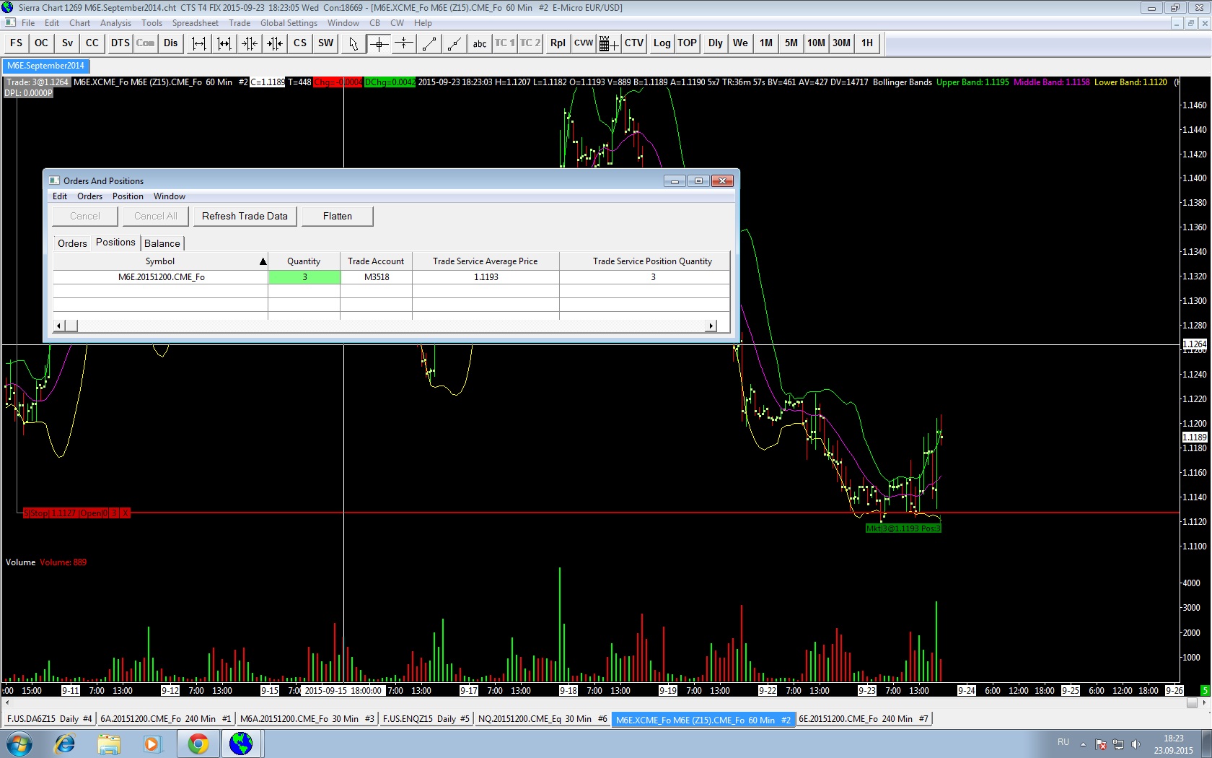Click the Dis toolbar button

click(x=170, y=43)
